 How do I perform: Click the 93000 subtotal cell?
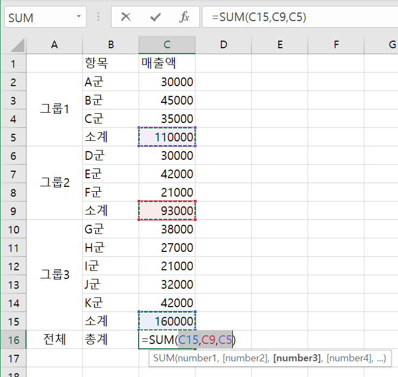(167, 211)
